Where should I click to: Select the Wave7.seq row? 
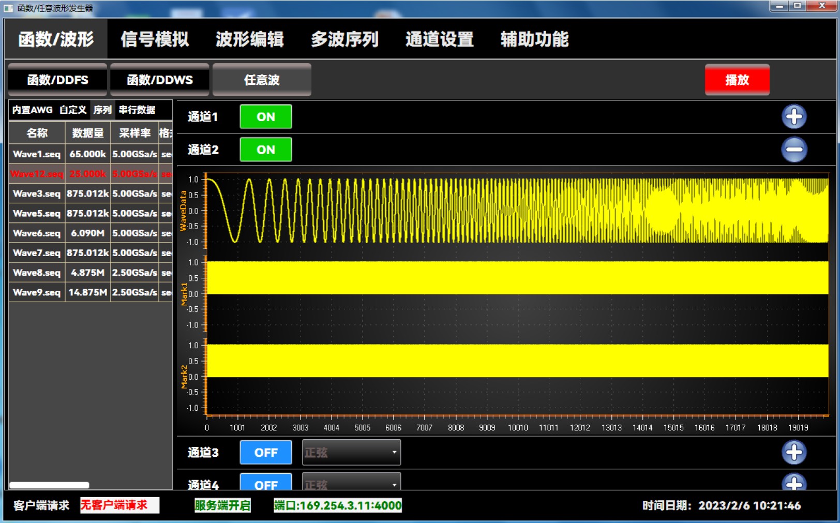coord(91,253)
